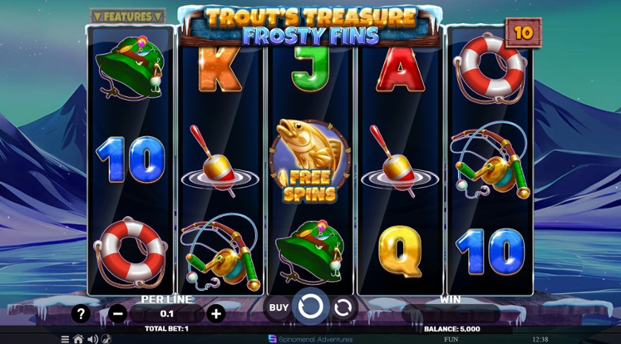Expand the FEATURES dropdown

point(128,16)
